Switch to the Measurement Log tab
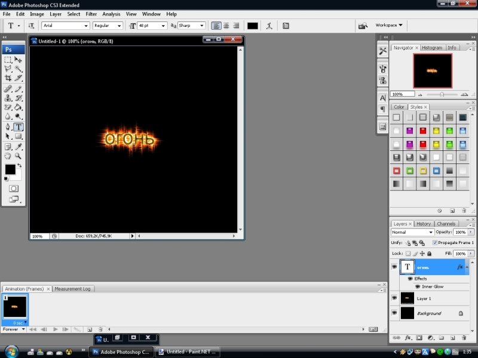 (x=72, y=289)
